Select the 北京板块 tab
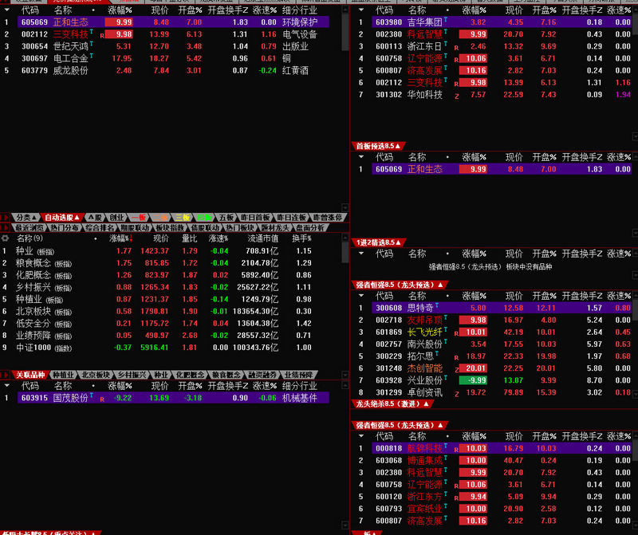Viewport: 638px width, 535px height. pos(96,375)
